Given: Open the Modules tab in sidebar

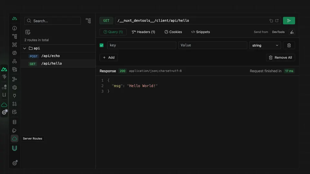Looking at the screenshot, I should pyautogui.click(x=15, y=61).
